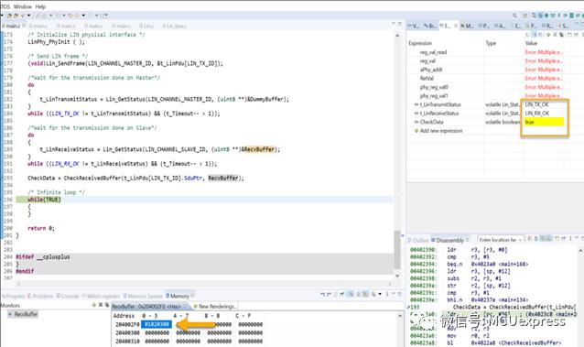Select LIN_RX_OK value of t_LinReceiveStatus
Viewport: 584px width, 347px height.
click(x=537, y=114)
